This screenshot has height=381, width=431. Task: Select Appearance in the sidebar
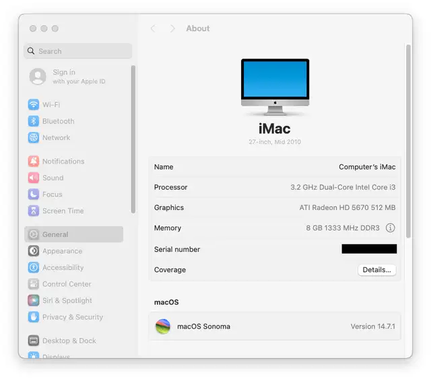(62, 251)
